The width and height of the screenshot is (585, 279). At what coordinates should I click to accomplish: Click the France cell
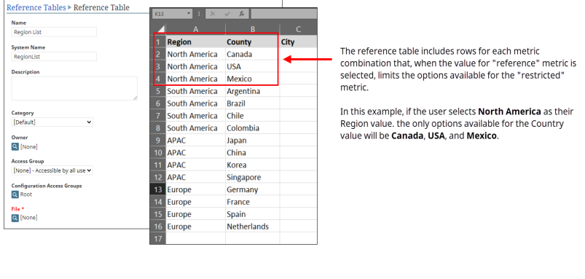(253, 202)
